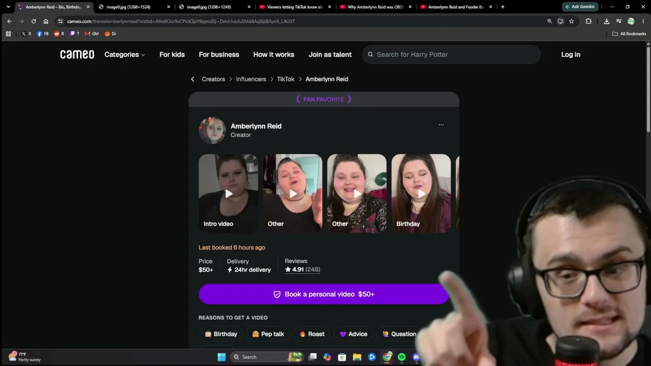Open the X bookmark
Screen dimensions: 651x366
pos(26,34)
